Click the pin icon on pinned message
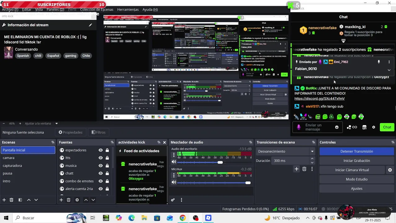The height and width of the screenshot is (223, 396). pyautogui.click(x=379, y=62)
